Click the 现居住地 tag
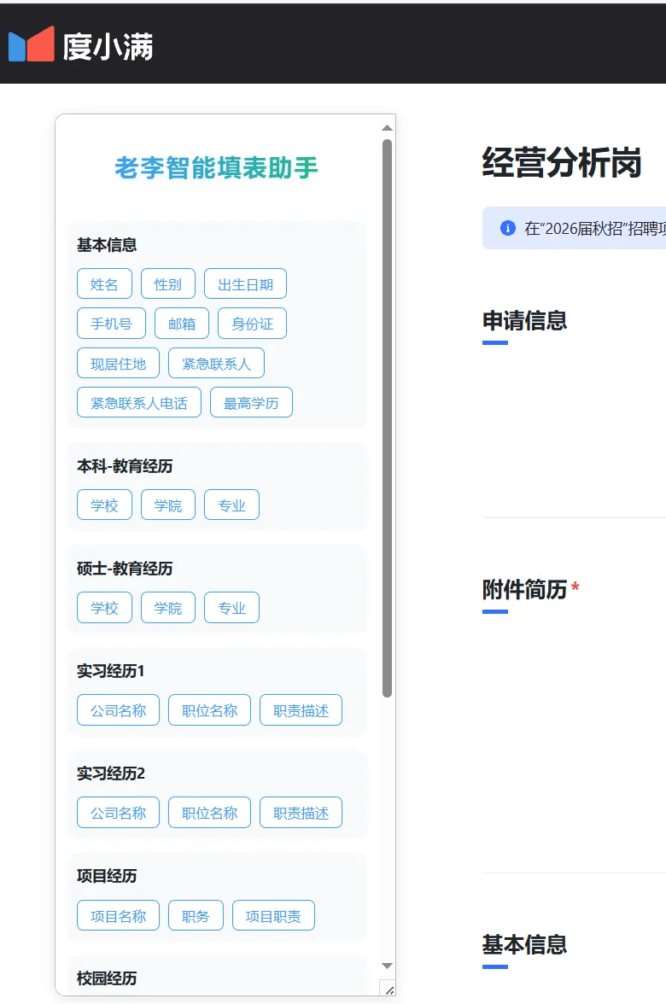The height and width of the screenshot is (1004, 666). [x=119, y=363]
